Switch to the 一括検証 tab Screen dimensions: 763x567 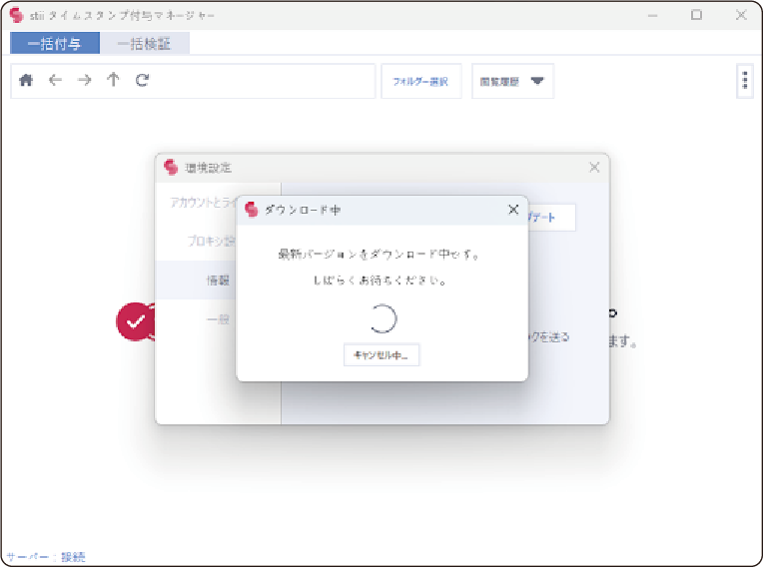144,44
